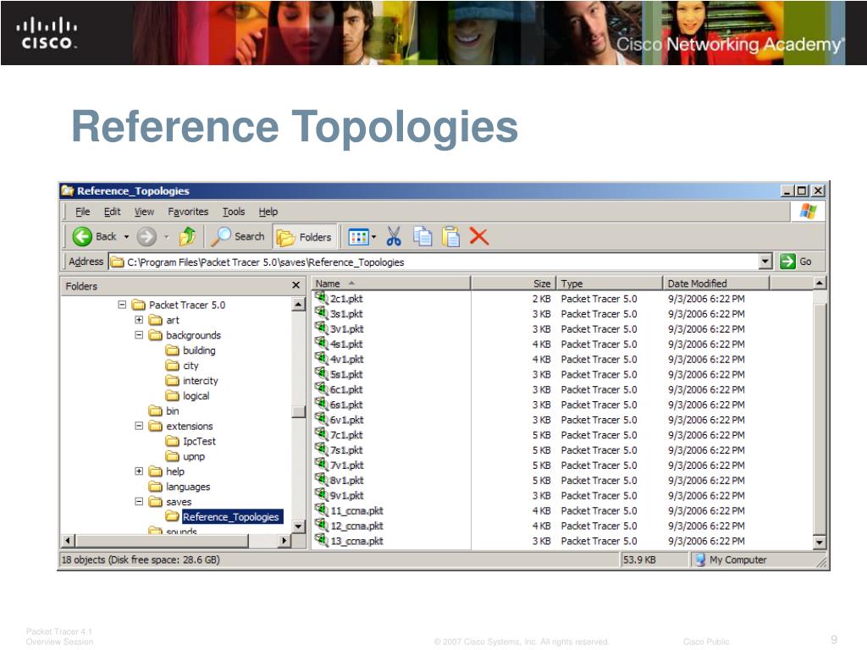Viewport: 867px width, 650px height.
Task: Click the 13_ccna.pkt file icon
Action: (321, 541)
